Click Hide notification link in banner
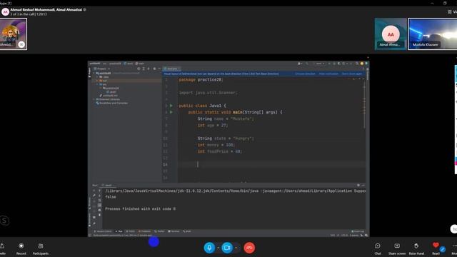 click(328, 74)
